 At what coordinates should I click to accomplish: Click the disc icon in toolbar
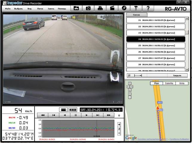pos(124,8)
